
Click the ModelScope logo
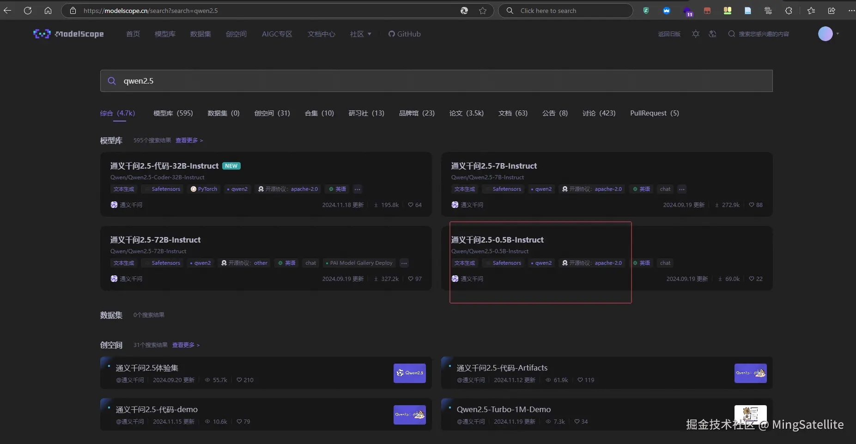click(x=68, y=34)
